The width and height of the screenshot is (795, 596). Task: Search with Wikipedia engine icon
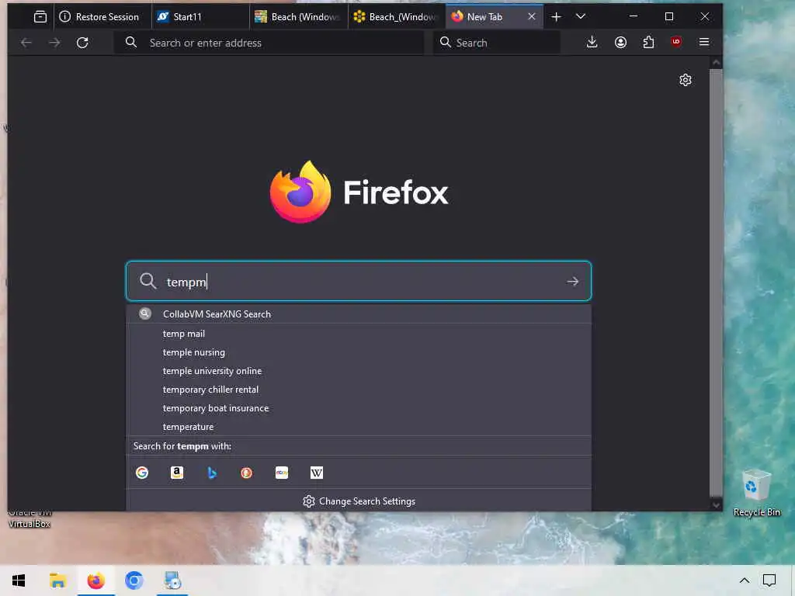[x=317, y=473]
